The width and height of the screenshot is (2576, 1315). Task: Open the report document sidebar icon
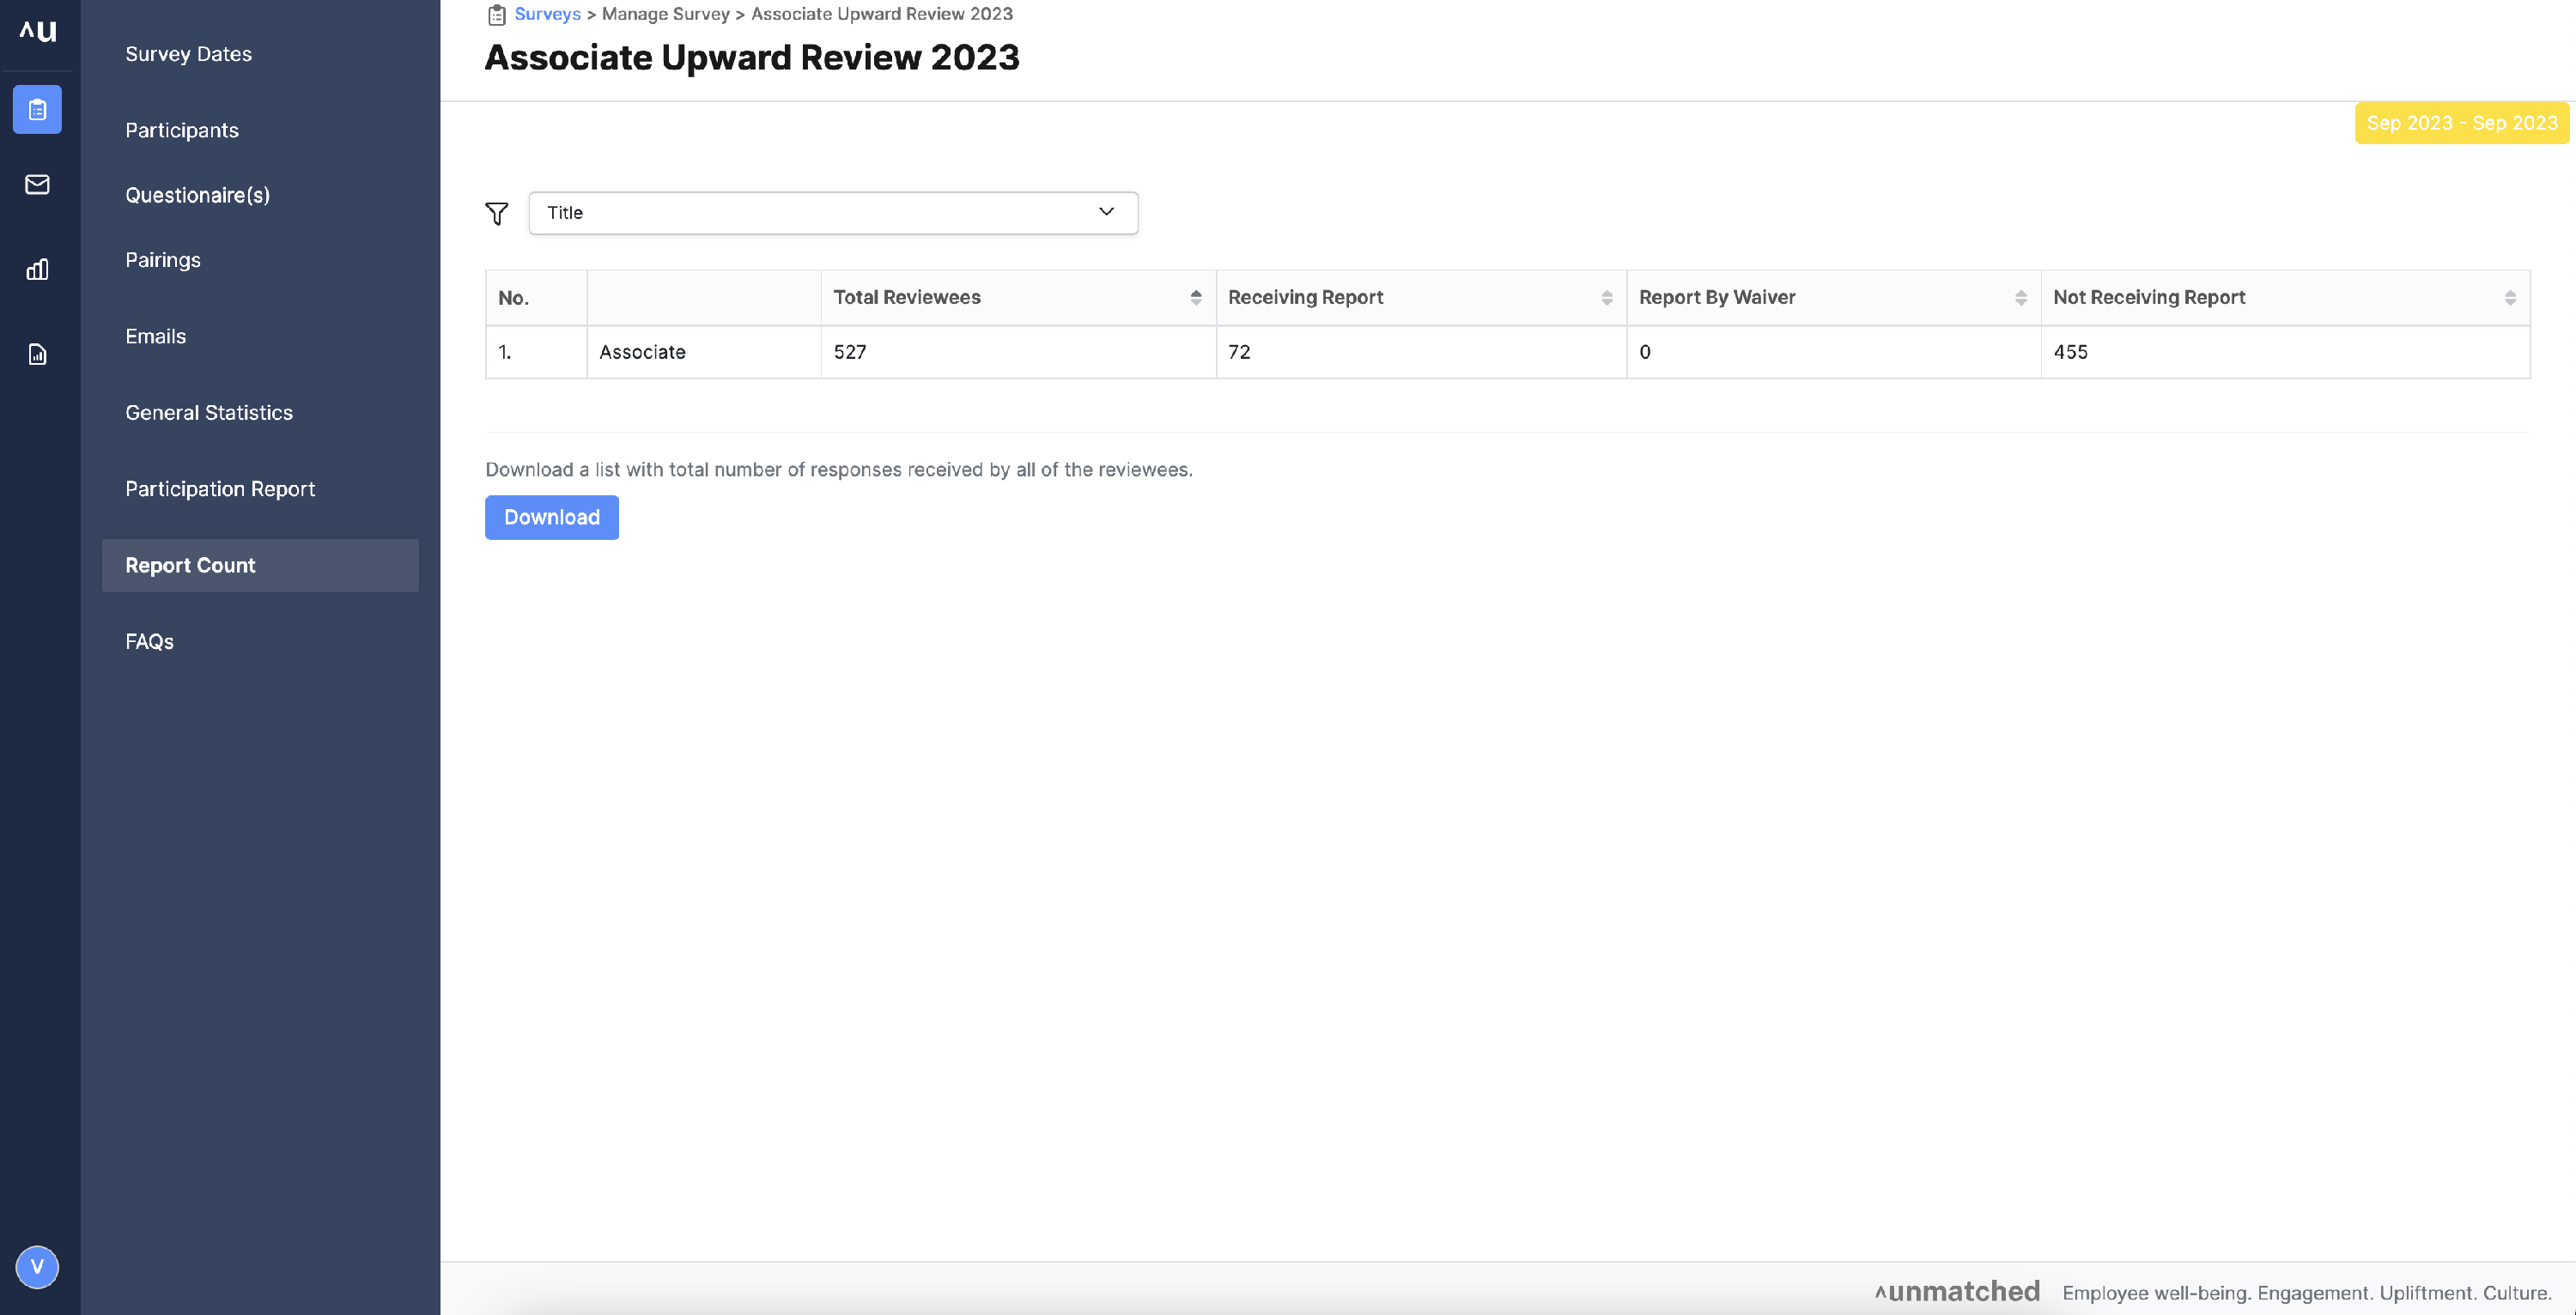[x=37, y=354]
